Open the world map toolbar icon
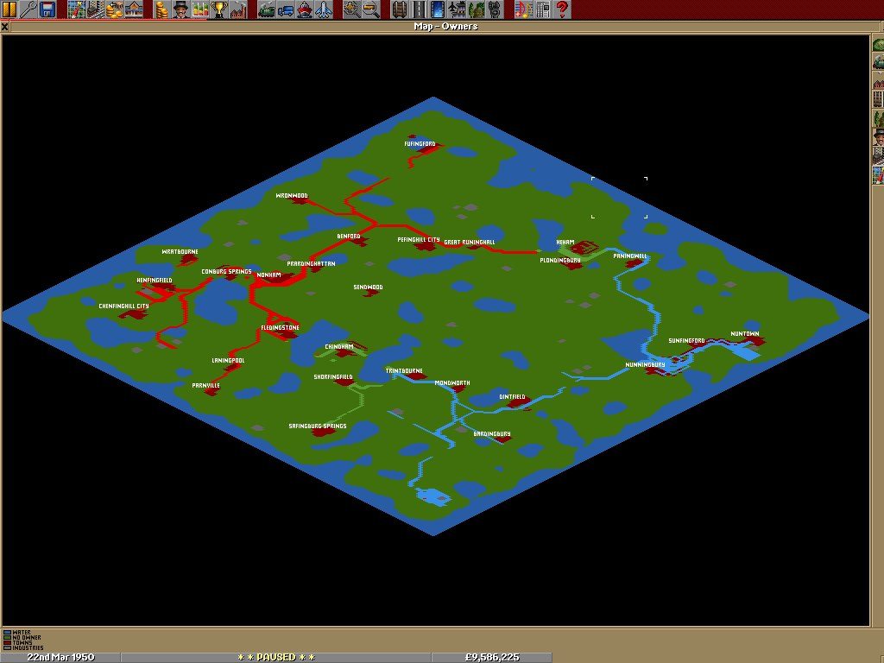This screenshot has width=884, height=663. (76, 9)
